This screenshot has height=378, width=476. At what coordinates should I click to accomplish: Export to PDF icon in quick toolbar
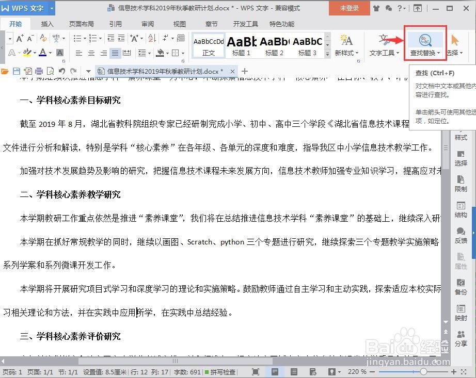[28, 71]
